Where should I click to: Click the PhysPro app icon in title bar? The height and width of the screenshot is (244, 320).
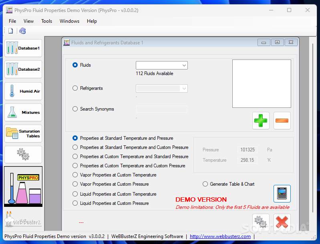pos(9,10)
